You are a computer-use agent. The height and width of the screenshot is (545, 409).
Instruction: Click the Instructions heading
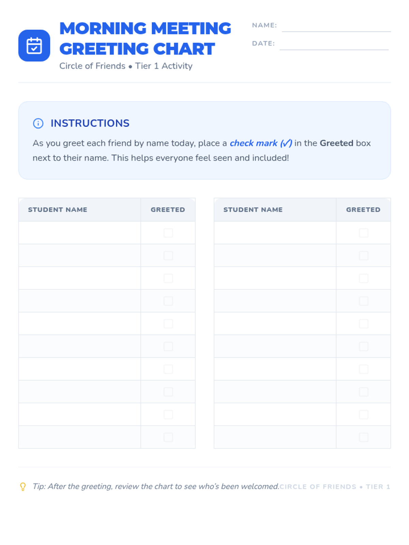click(90, 123)
